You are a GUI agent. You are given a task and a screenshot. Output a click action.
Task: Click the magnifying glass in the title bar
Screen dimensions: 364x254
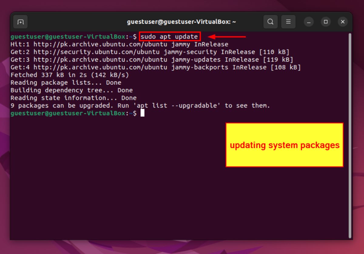coord(270,22)
